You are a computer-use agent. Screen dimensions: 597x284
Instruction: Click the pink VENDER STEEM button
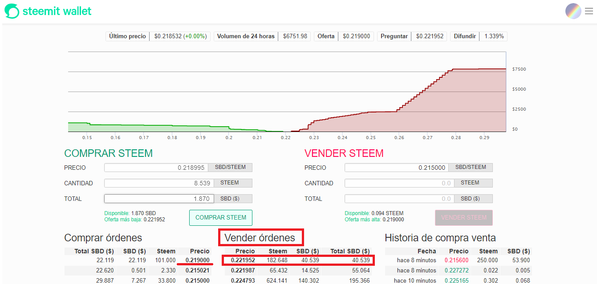coord(464,218)
